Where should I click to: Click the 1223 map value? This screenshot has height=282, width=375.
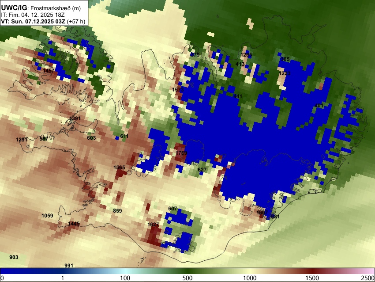(x=285, y=73)
